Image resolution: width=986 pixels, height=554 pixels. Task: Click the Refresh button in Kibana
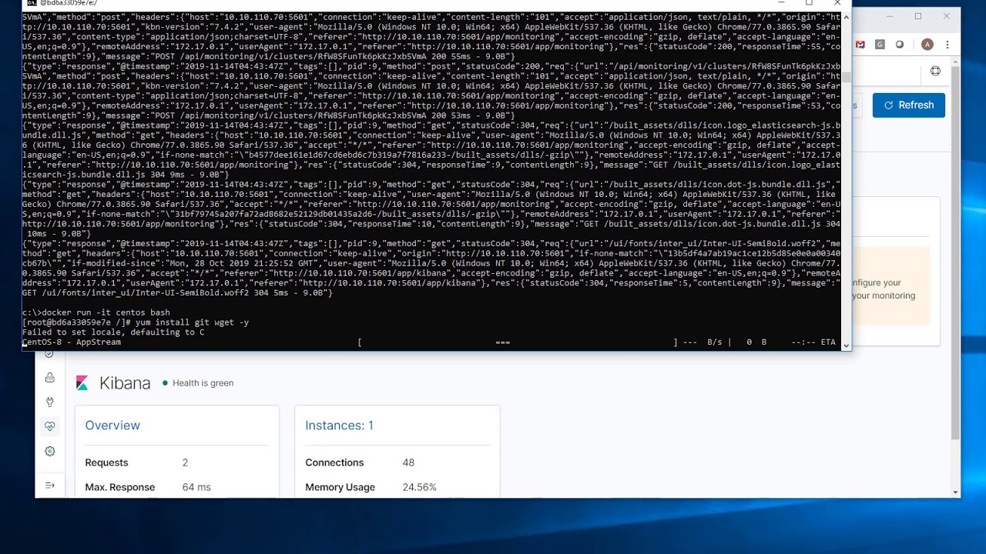click(x=909, y=105)
